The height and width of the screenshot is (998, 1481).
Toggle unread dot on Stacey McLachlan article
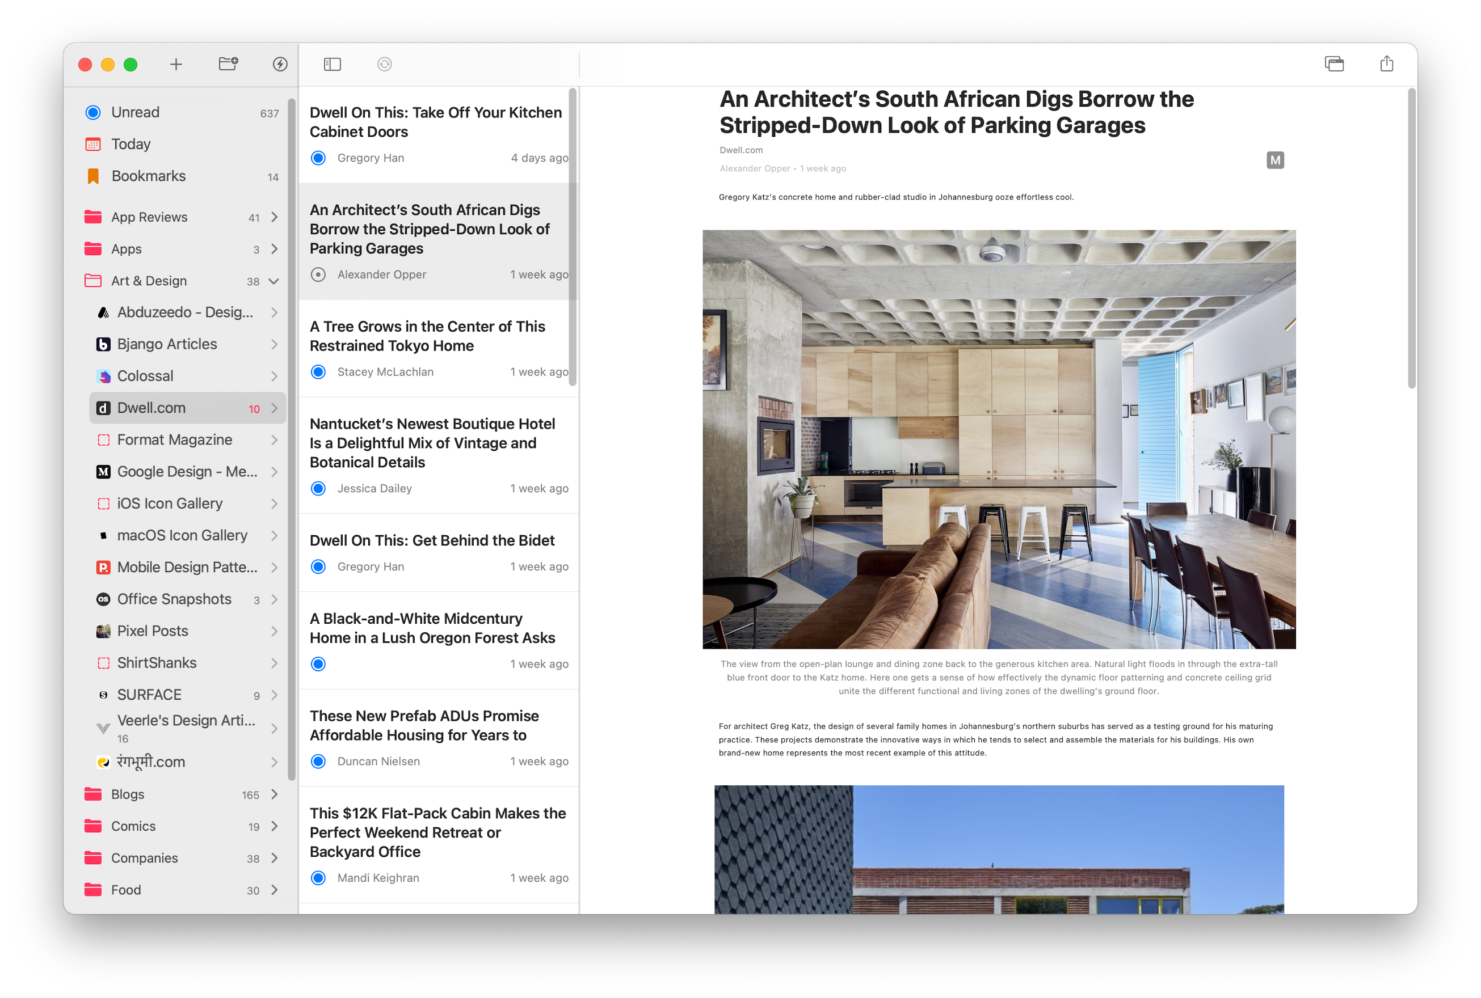pos(318,372)
